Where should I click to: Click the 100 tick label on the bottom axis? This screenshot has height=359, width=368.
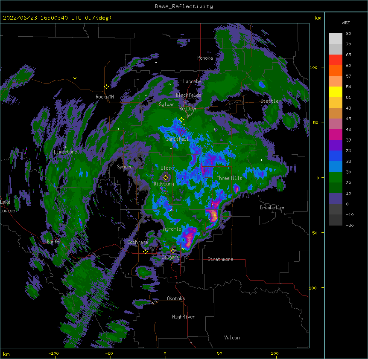coord(275,353)
